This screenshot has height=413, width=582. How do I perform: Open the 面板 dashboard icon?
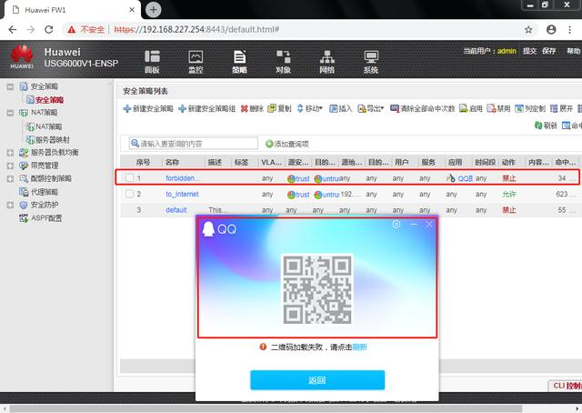[x=152, y=62]
